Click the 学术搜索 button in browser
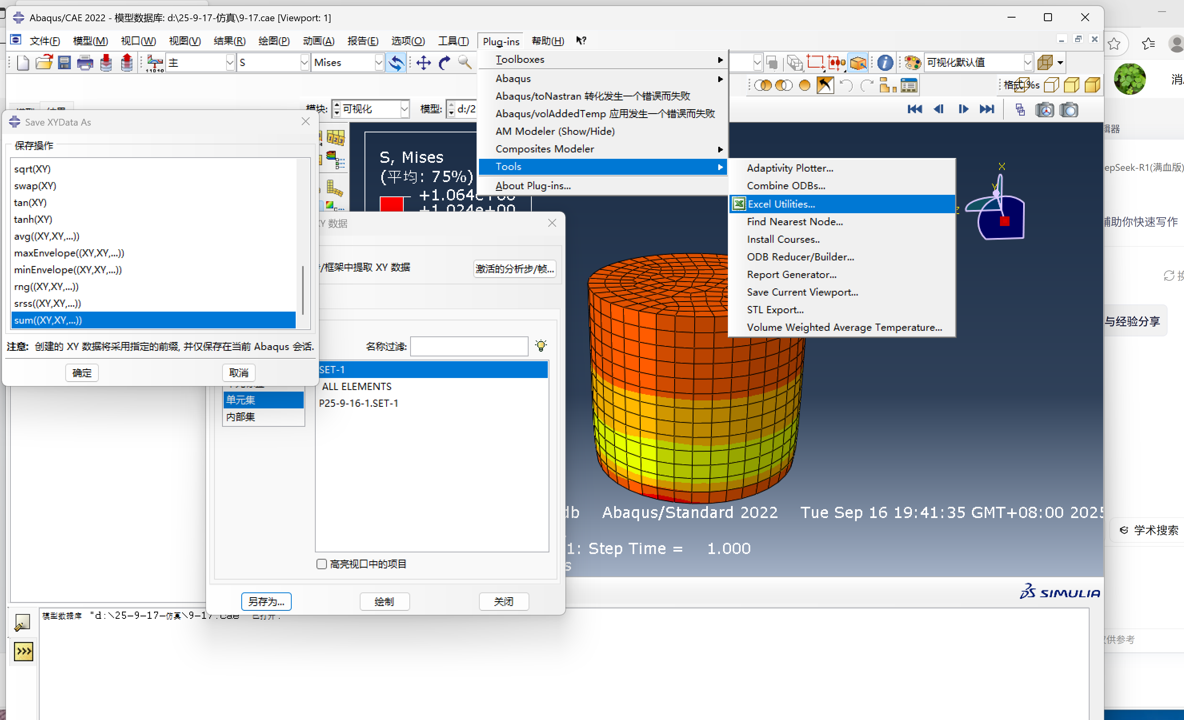The image size is (1184, 720). pyautogui.click(x=1149, y=530)
